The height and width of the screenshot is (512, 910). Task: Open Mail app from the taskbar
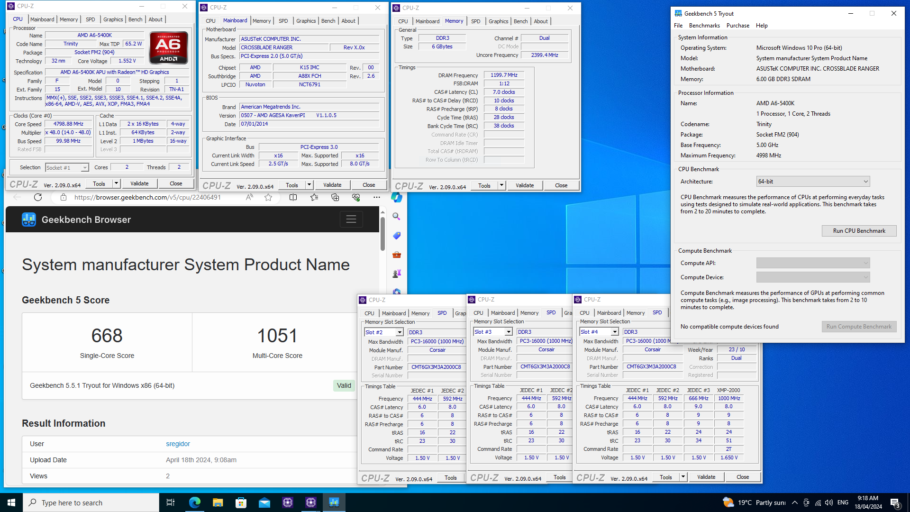click(264, 503)
